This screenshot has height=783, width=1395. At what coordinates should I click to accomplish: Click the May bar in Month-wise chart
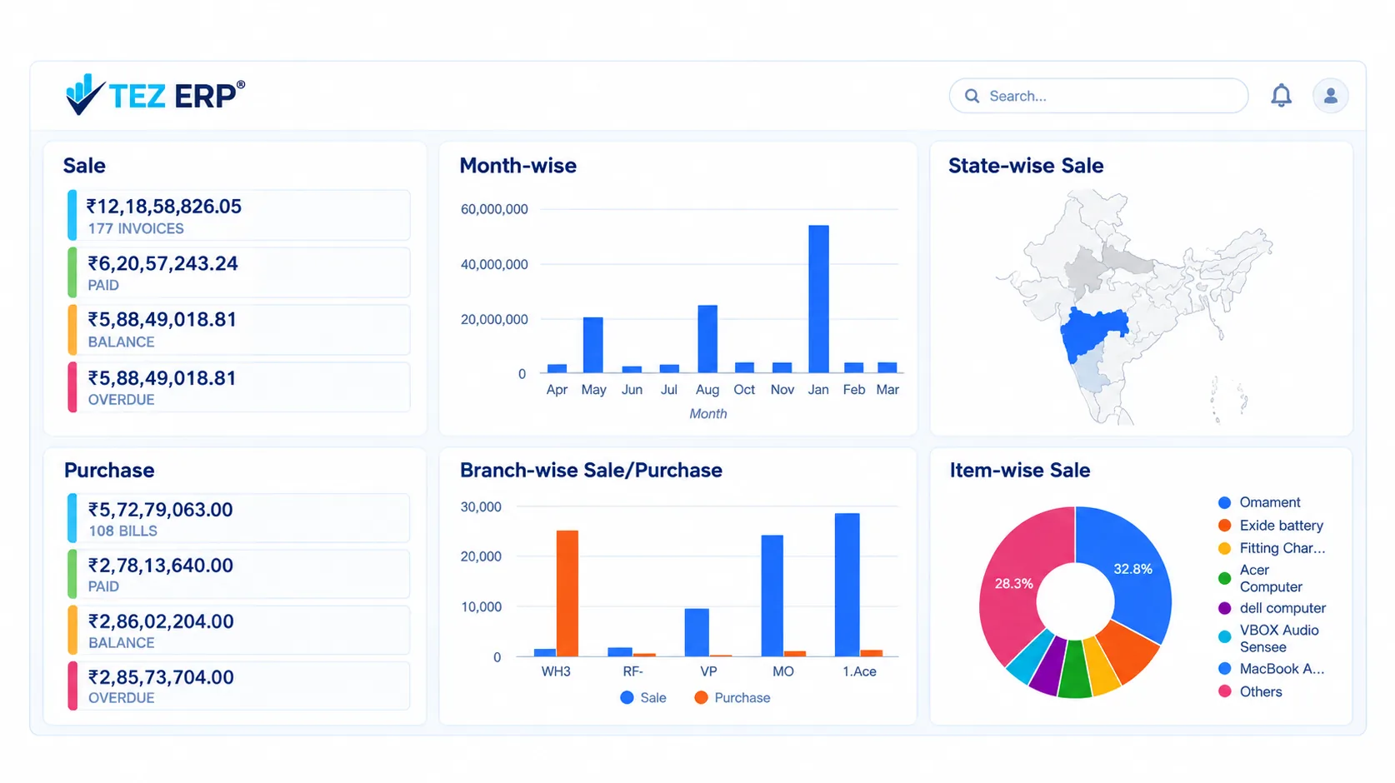click(593, 344)
